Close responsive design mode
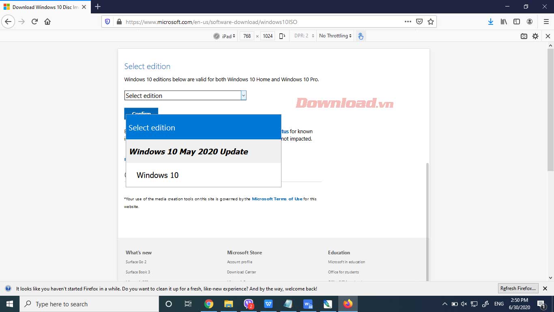The height and width of the screenshot is (312, 554). 548,36
